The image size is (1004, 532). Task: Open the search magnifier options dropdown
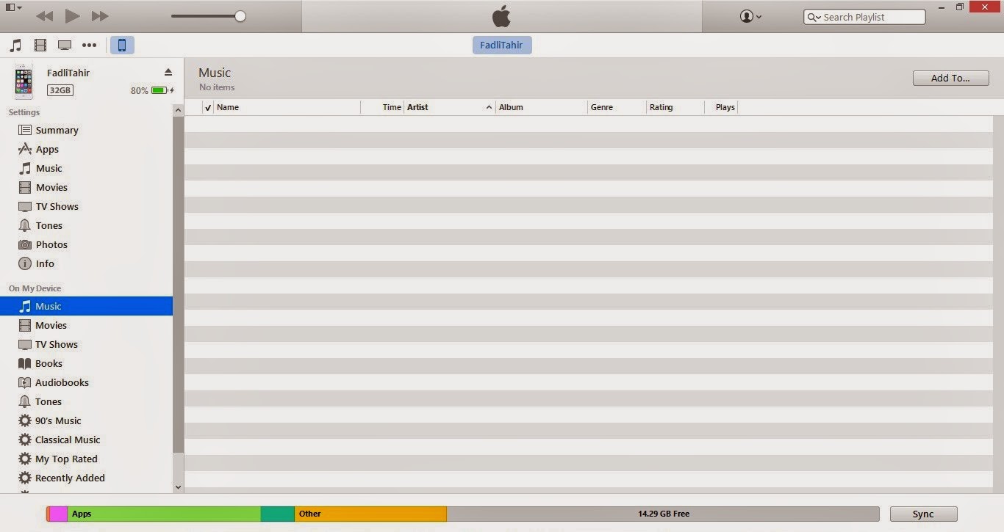click(x=814, y=17)
